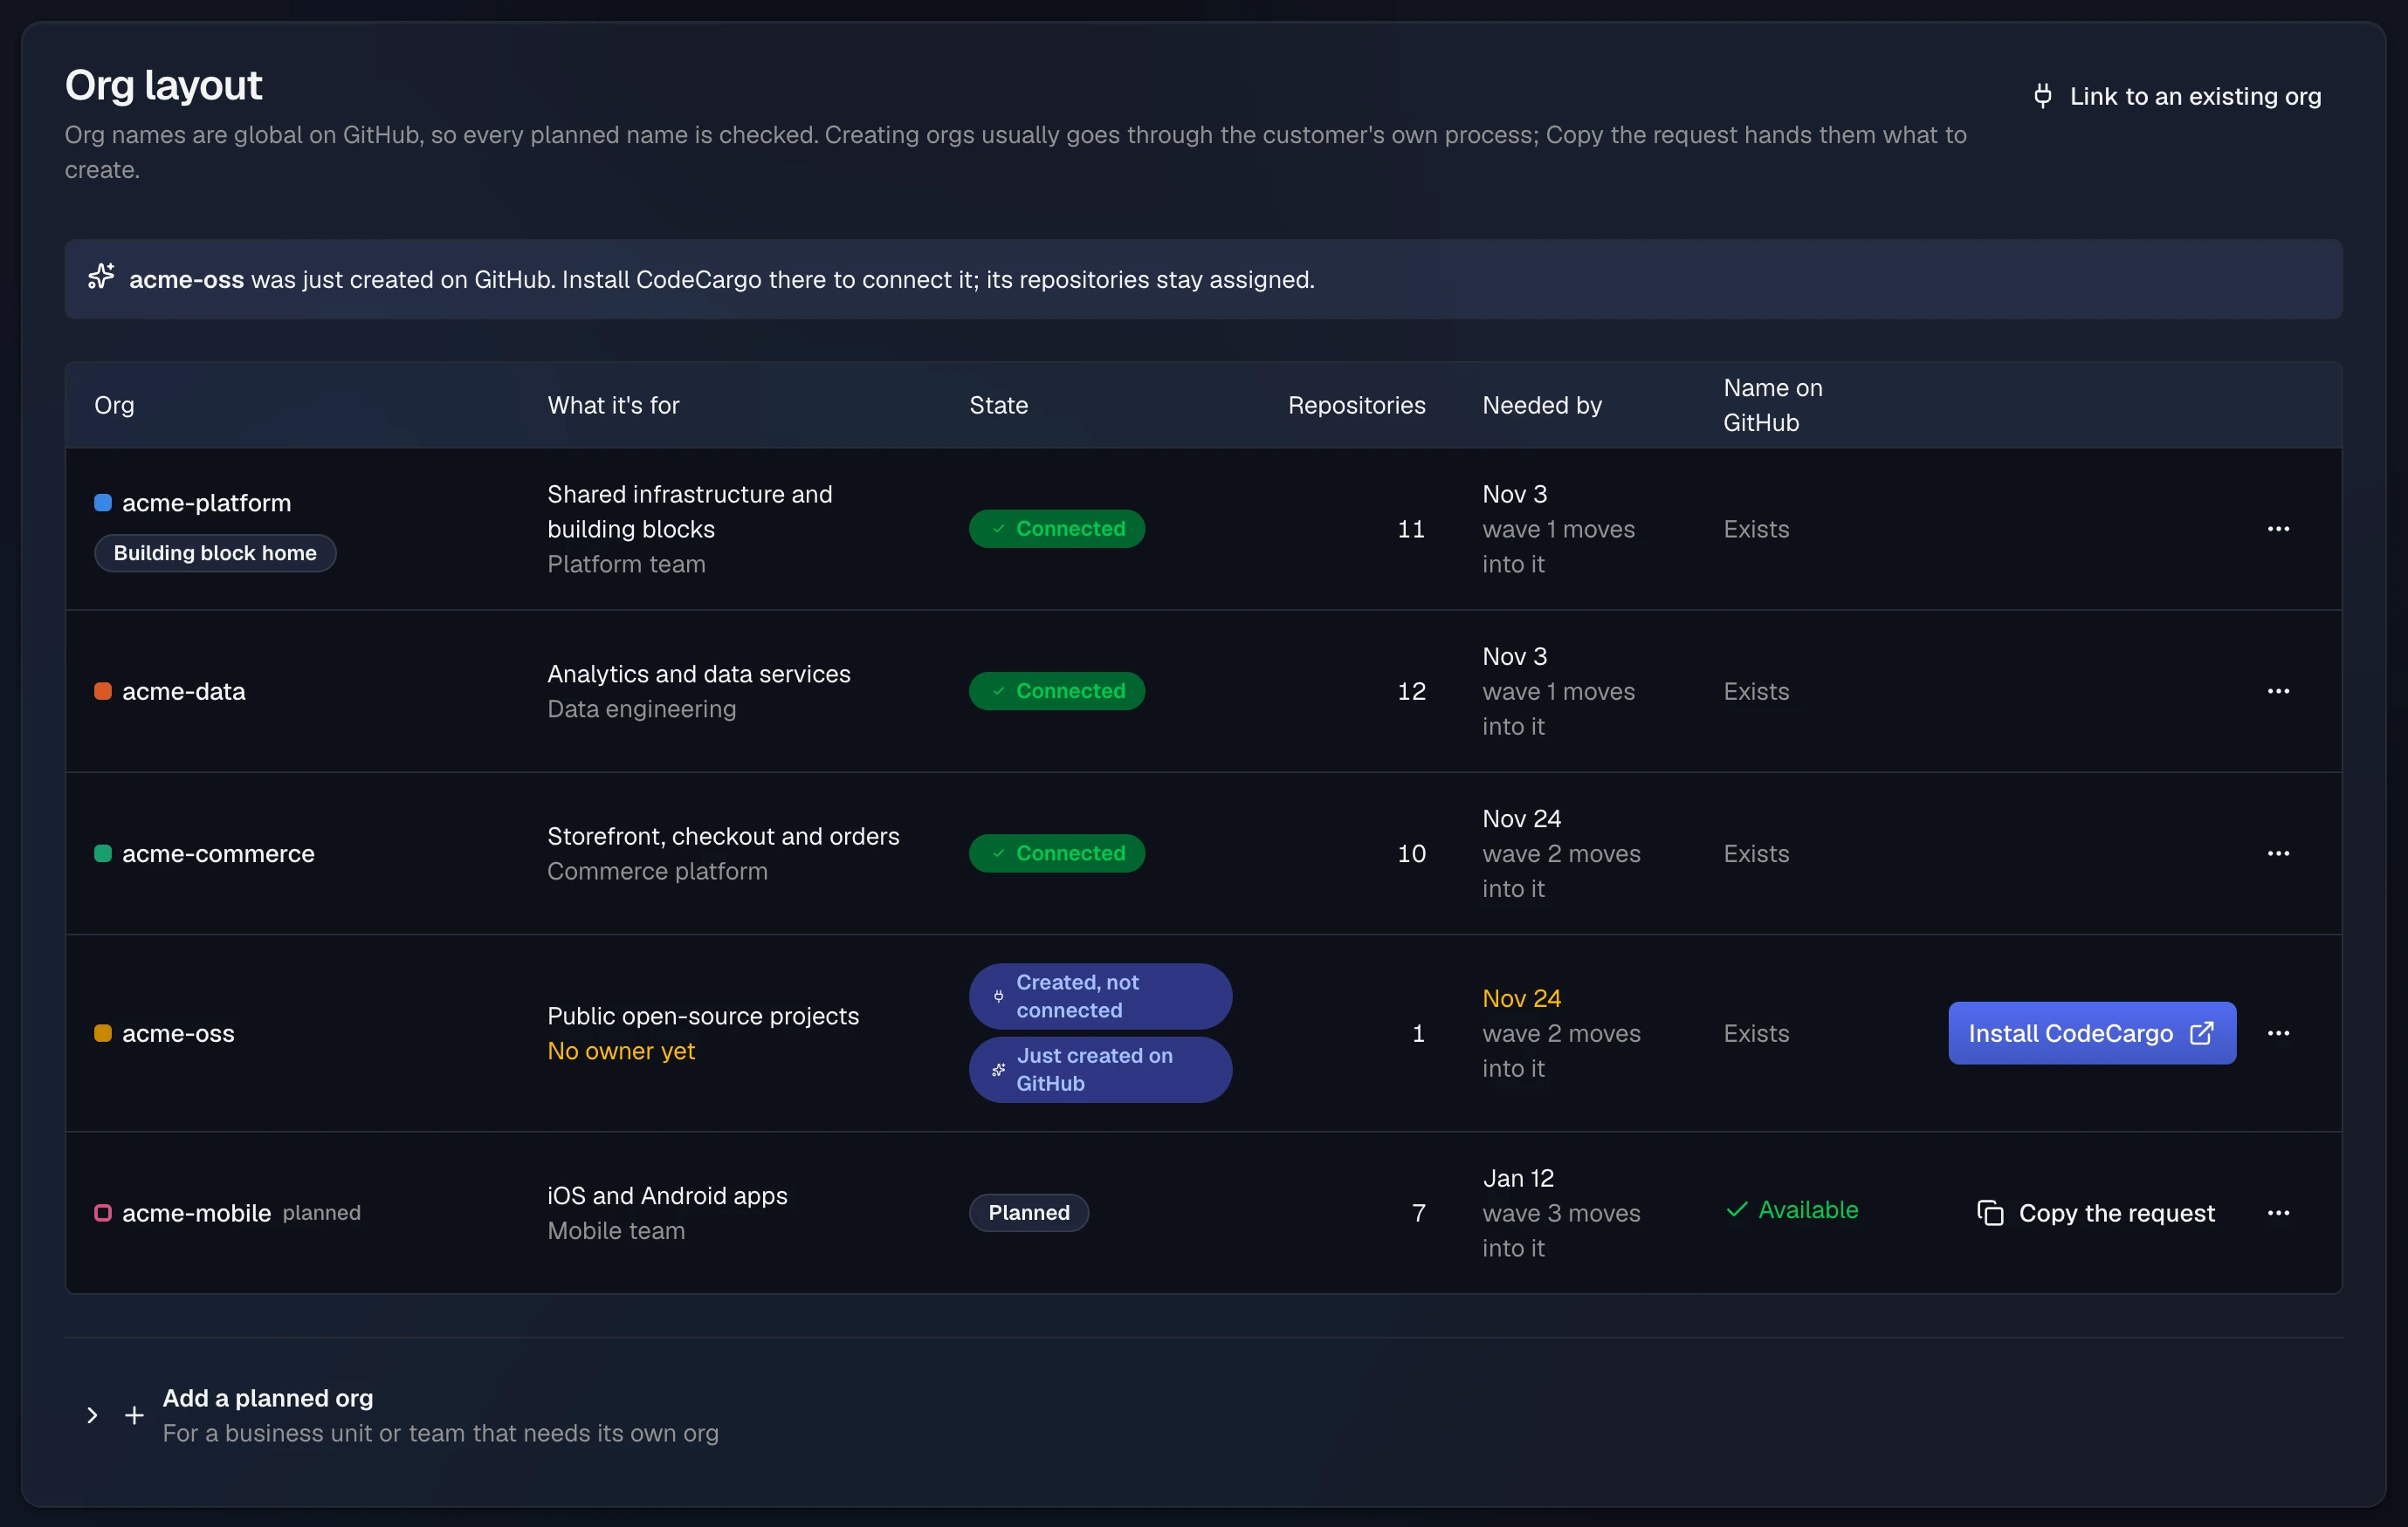
Task: Click the acme-data org name
Action: click(183, 690)
